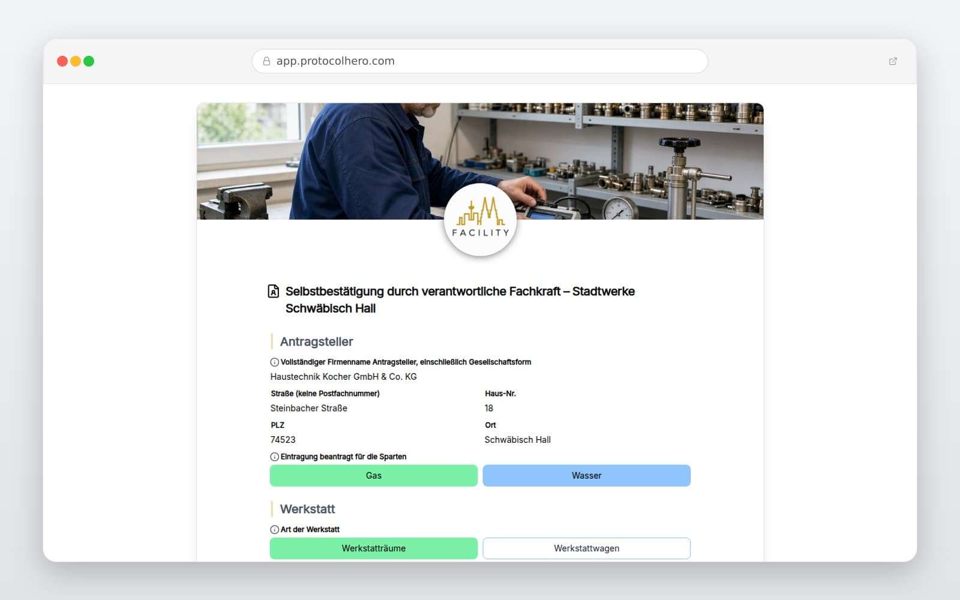Click the company name Haustechnik Kocher GmbH & Co. KG
The width and height of the screenshot is (960, 600).
(x=343, y=377)
